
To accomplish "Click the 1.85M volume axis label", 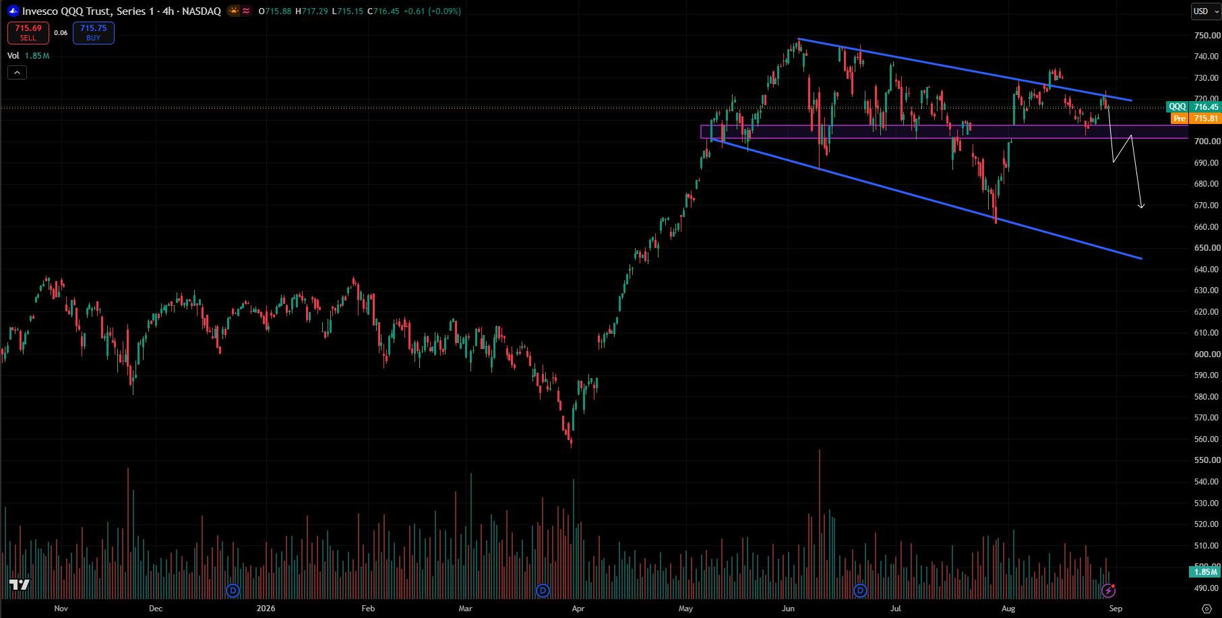I will (x=1206, y=572).
